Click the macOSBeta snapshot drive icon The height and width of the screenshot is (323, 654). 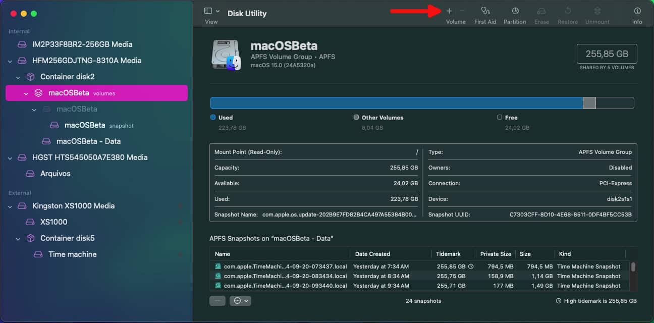click(54, 125)
